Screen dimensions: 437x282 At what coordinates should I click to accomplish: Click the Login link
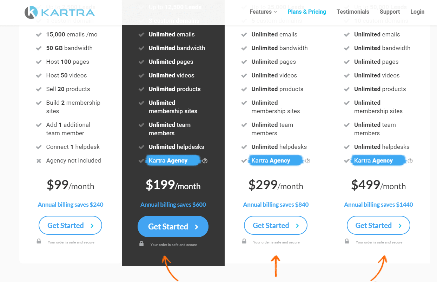(x=417, y=12)
